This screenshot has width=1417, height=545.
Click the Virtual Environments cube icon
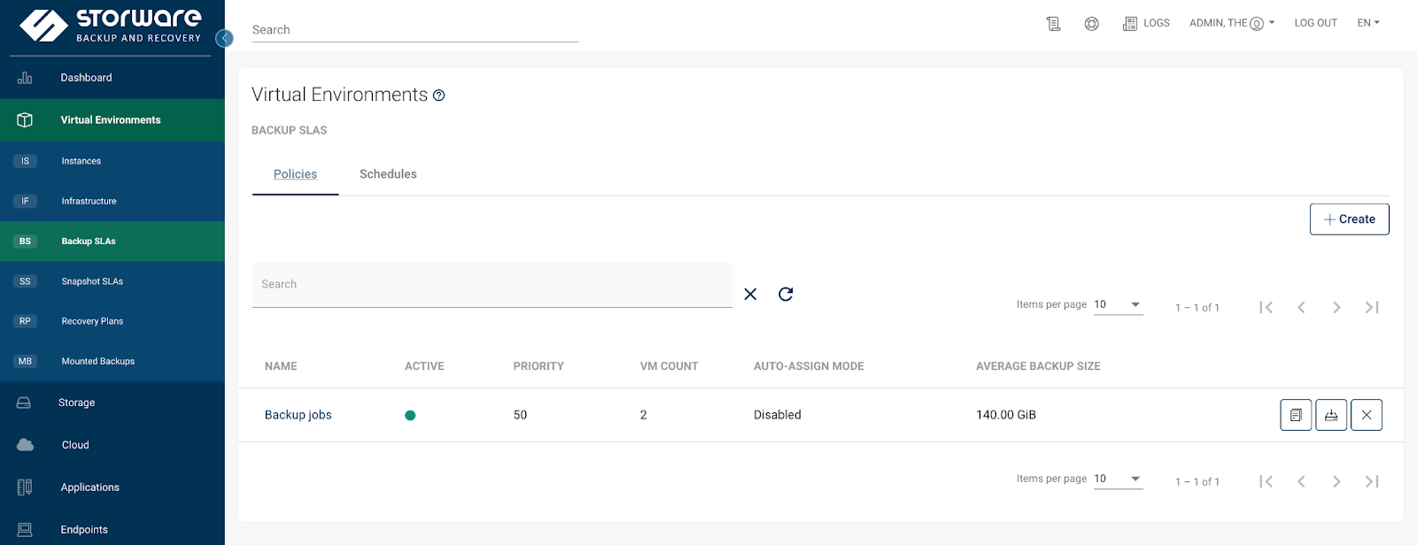pos(25,120)
